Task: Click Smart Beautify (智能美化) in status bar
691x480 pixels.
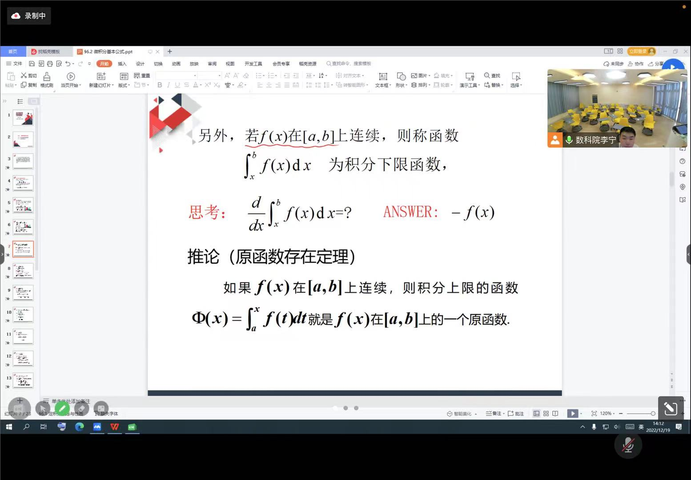Action: [x=462, y=413]
